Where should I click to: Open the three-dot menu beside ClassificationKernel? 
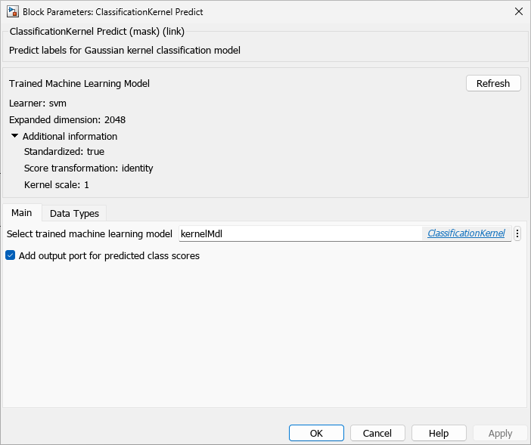click(517, 234)
